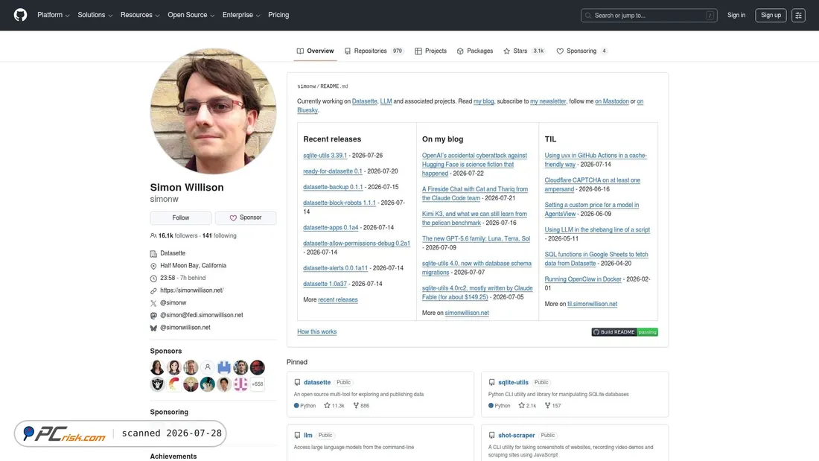View sqlite-utils' 2.1k stargazers
Screen dimensions: 819x461
(x=528, y=406)
